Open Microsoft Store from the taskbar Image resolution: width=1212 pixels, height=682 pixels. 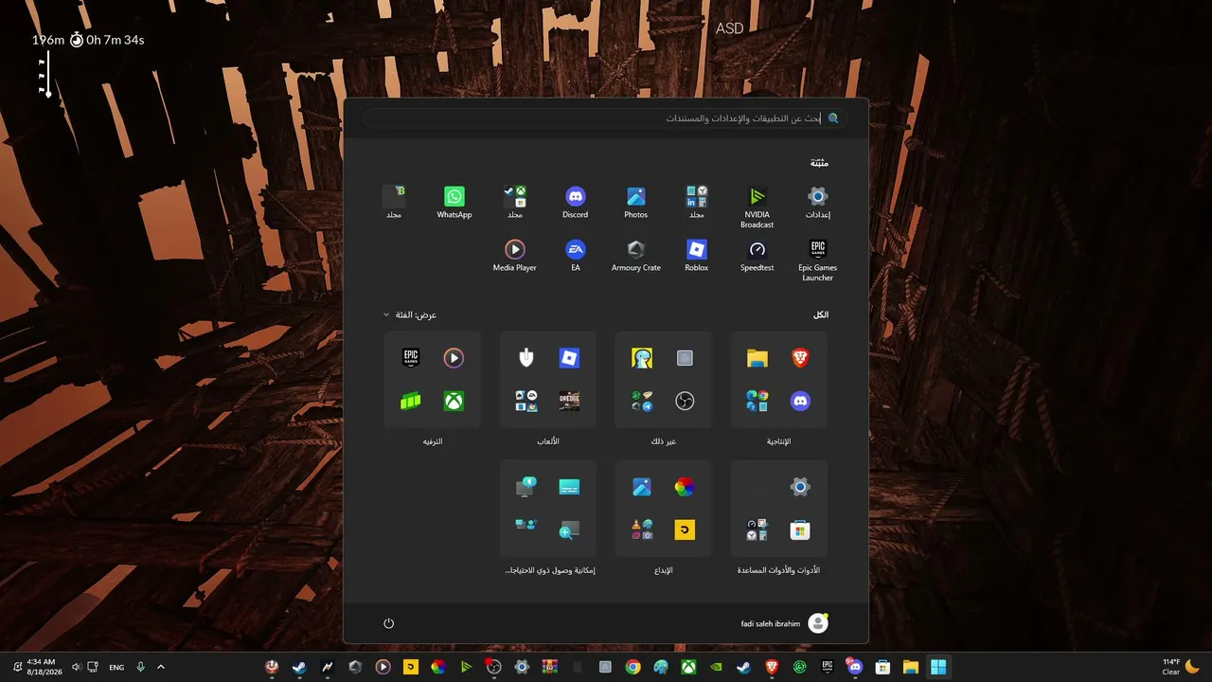(x=882, y=667)
